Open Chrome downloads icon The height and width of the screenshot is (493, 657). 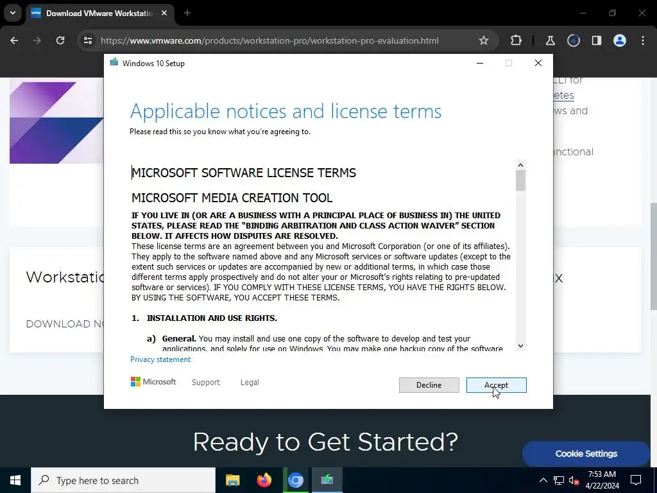click(x=573, y=40)
